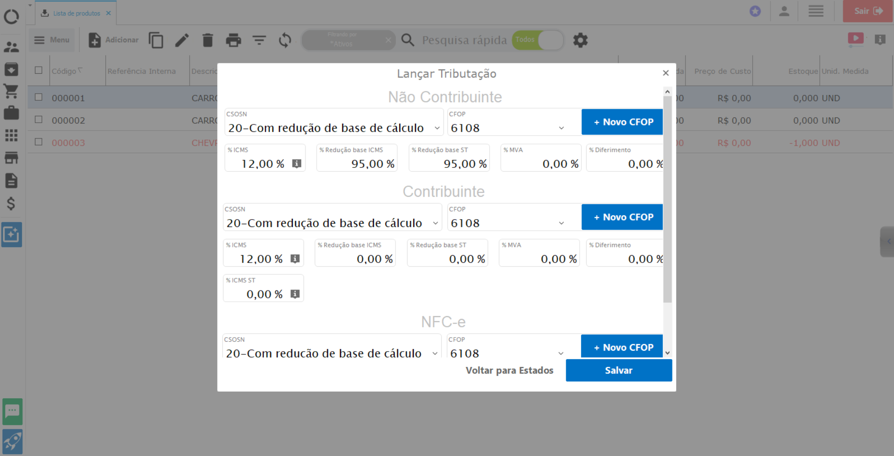
Task: Check the box for product 000001
Action: [39, 97]
